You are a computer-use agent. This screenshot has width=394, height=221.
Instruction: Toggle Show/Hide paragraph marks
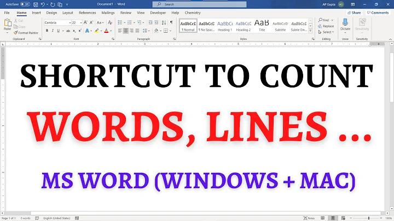pos(171,22)
